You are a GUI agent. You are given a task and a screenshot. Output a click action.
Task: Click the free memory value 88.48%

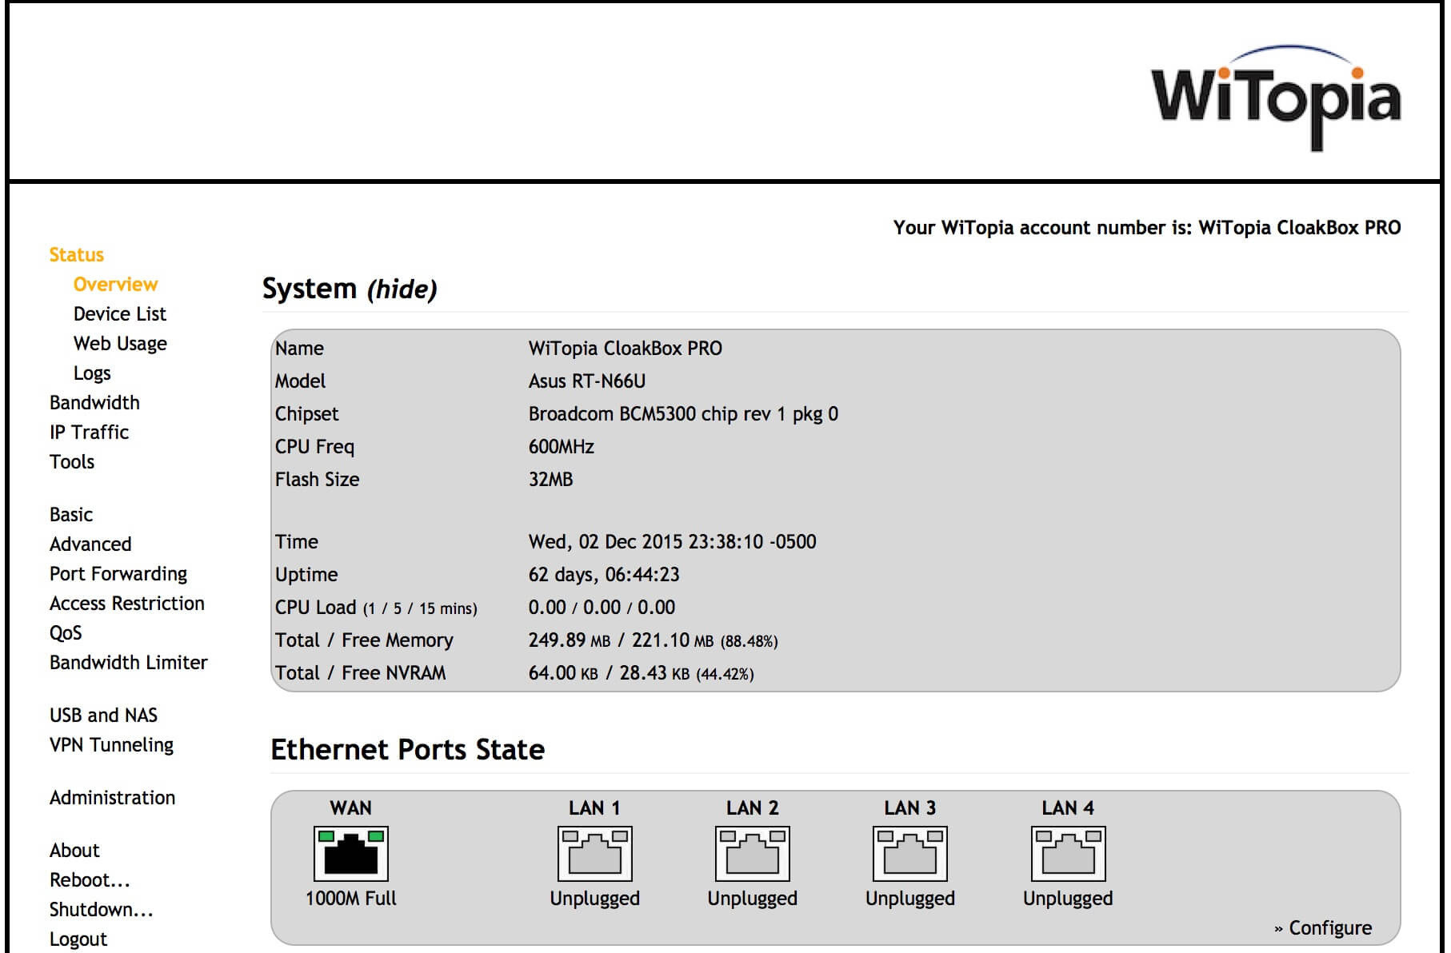[749, 641]
